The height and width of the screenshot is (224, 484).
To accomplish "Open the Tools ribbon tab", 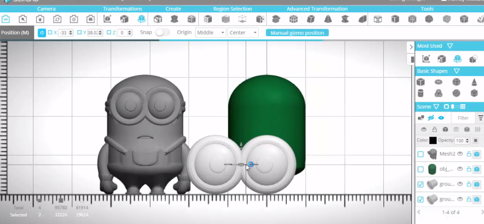I will click(427, 9).
